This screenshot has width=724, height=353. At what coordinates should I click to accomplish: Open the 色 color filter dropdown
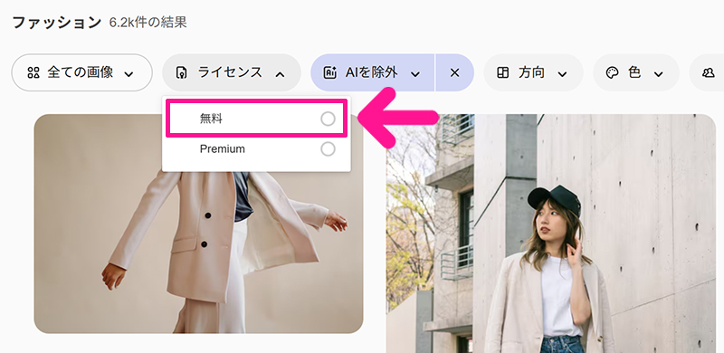[636, 72]
